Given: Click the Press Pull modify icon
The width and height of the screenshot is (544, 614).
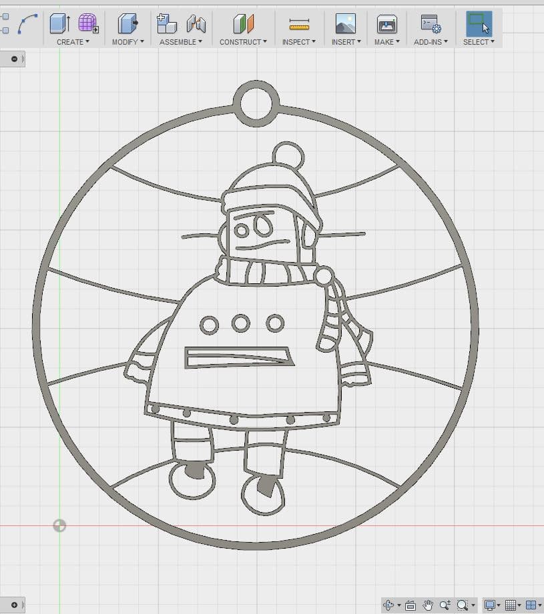Looking at the screenshot, I should click(127, 24).
